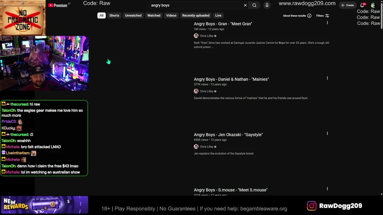Open video "Angry Boys - S.mouse - Meet S.mouse"
Screen dimensions: 383x215
coord(231,190)
